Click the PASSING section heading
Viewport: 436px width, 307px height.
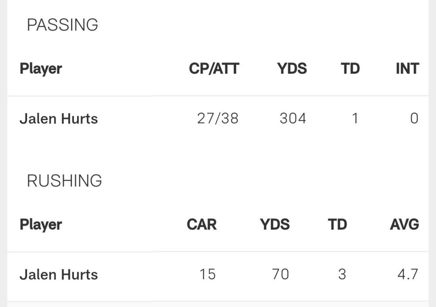coord(62,25)
